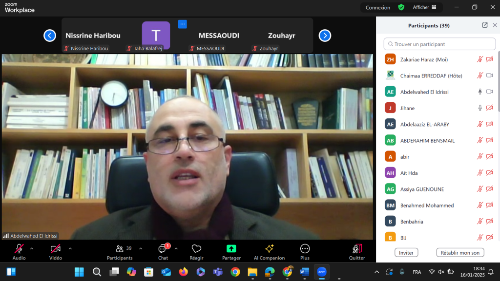
Task: Toggle the Participants panel button
Action: [120, 249]
